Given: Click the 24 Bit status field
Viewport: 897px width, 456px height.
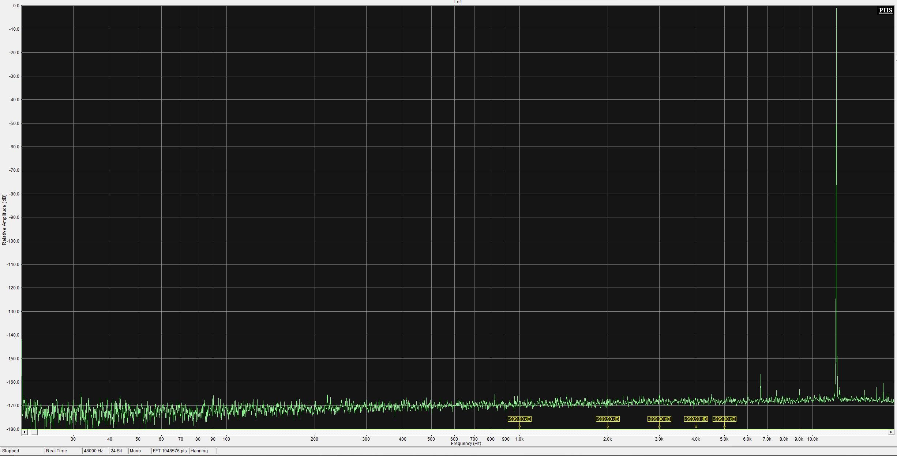Looking at the screenshot, I should pyautogui.click(x=118, y=451).
